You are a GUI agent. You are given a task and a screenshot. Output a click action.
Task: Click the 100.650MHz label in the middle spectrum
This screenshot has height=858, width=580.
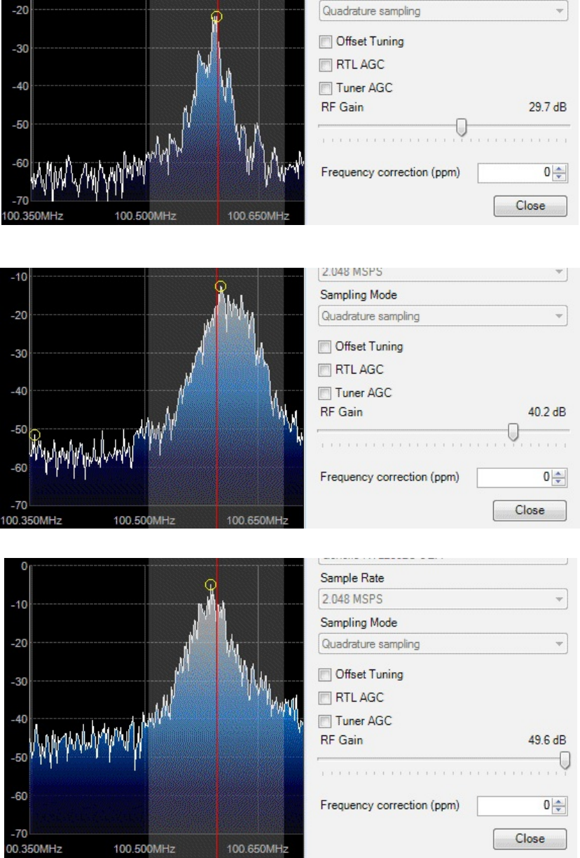pyautogui.click(x=258, y=520)
